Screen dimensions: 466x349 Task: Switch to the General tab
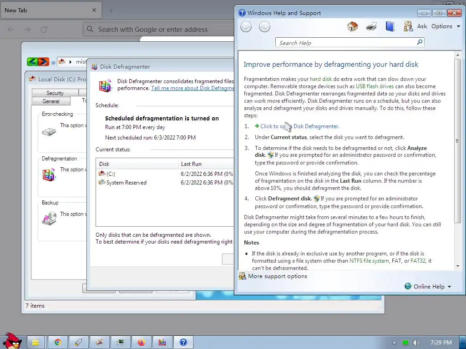[51, 101]
